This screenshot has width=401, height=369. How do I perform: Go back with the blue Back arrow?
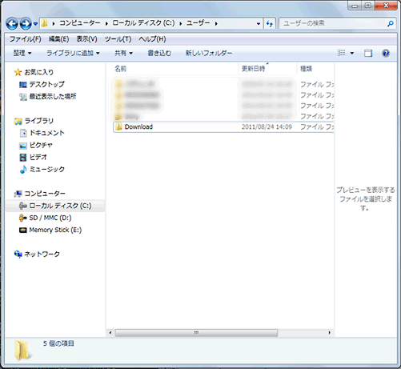pos(12,24)
